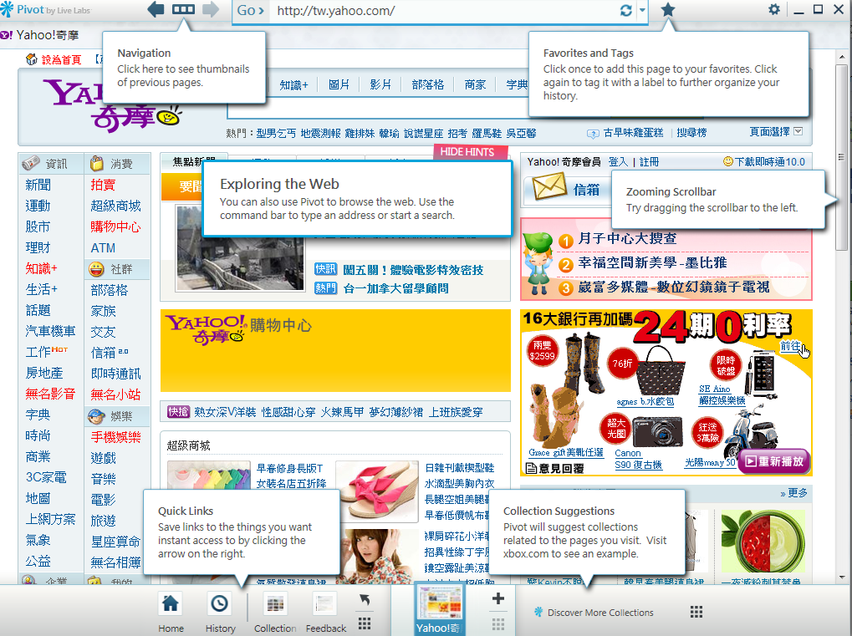Open the 拍賣 link

click(103, 185)
